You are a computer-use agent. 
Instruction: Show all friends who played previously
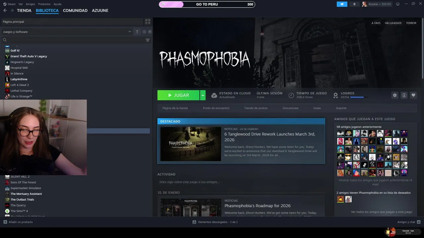coord(375,182)
